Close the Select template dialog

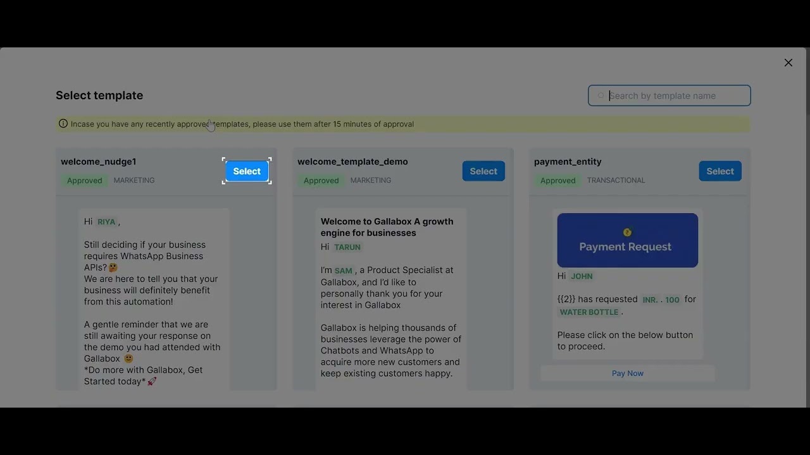point(788,63)
